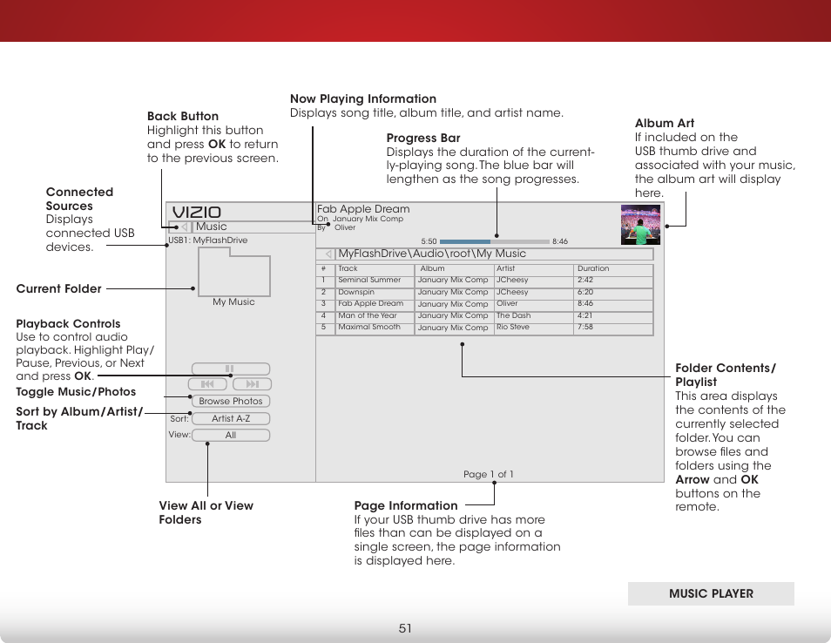Click the # column header
Viewport: 831px width, 643px height.
323,268
